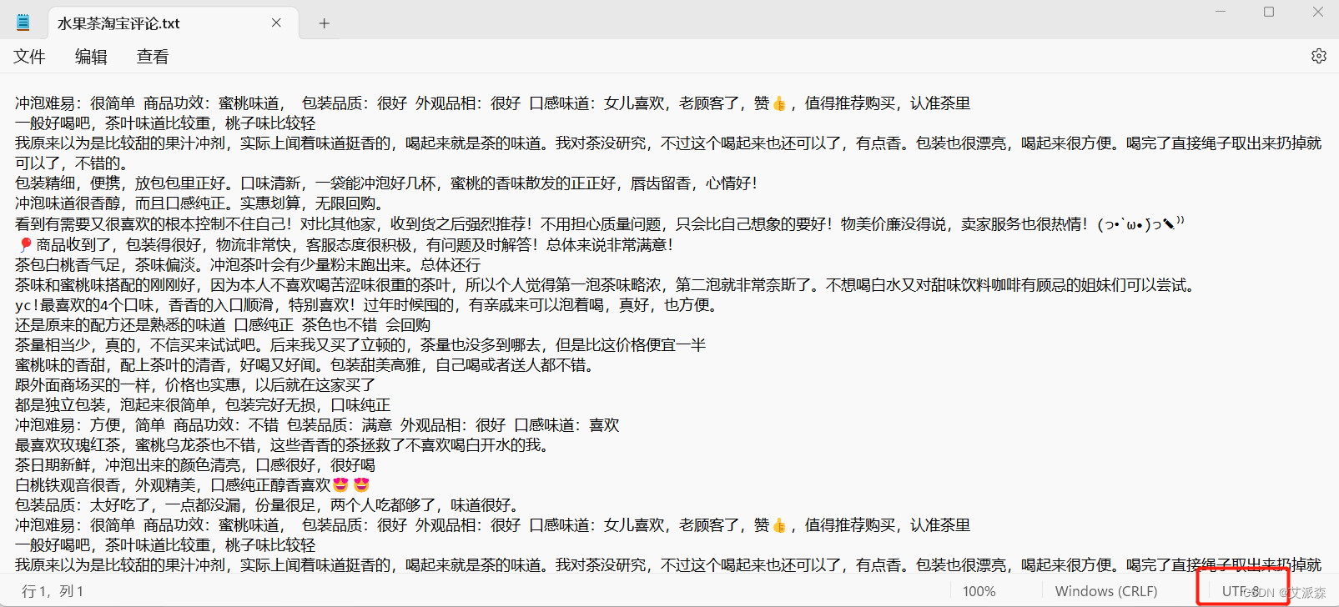Click the line starting 茶日期新鲜

coord(195,464)
